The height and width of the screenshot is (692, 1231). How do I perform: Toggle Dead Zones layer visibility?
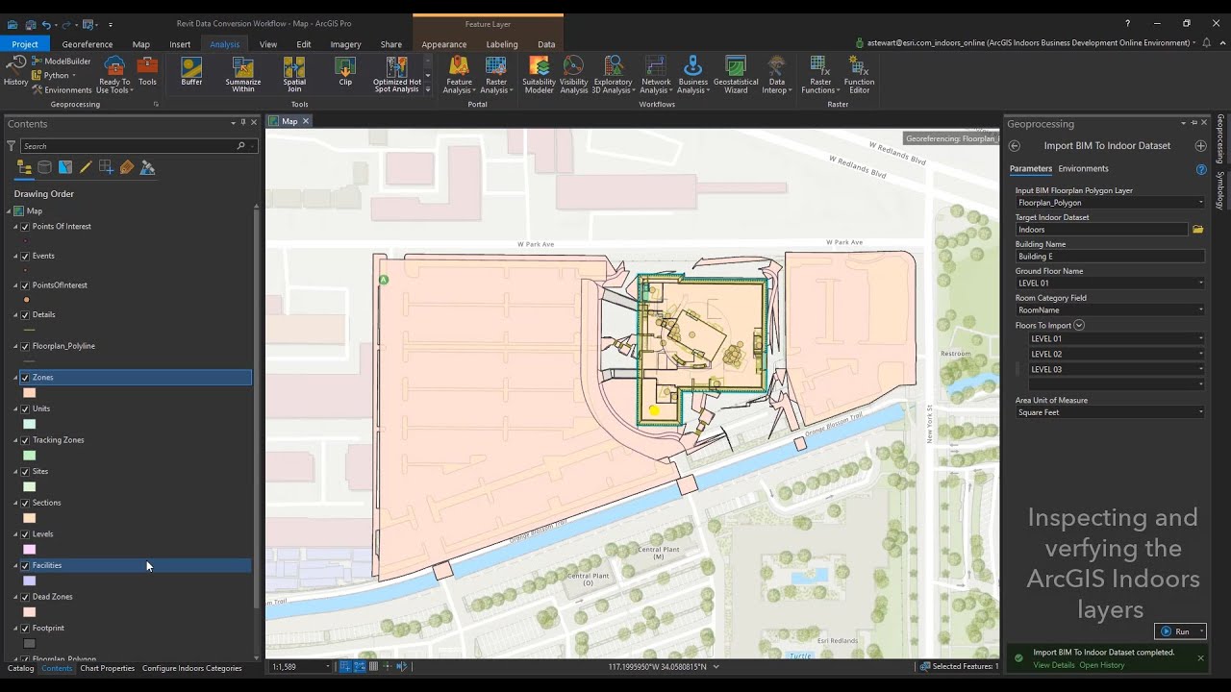(x=25, y=597)
